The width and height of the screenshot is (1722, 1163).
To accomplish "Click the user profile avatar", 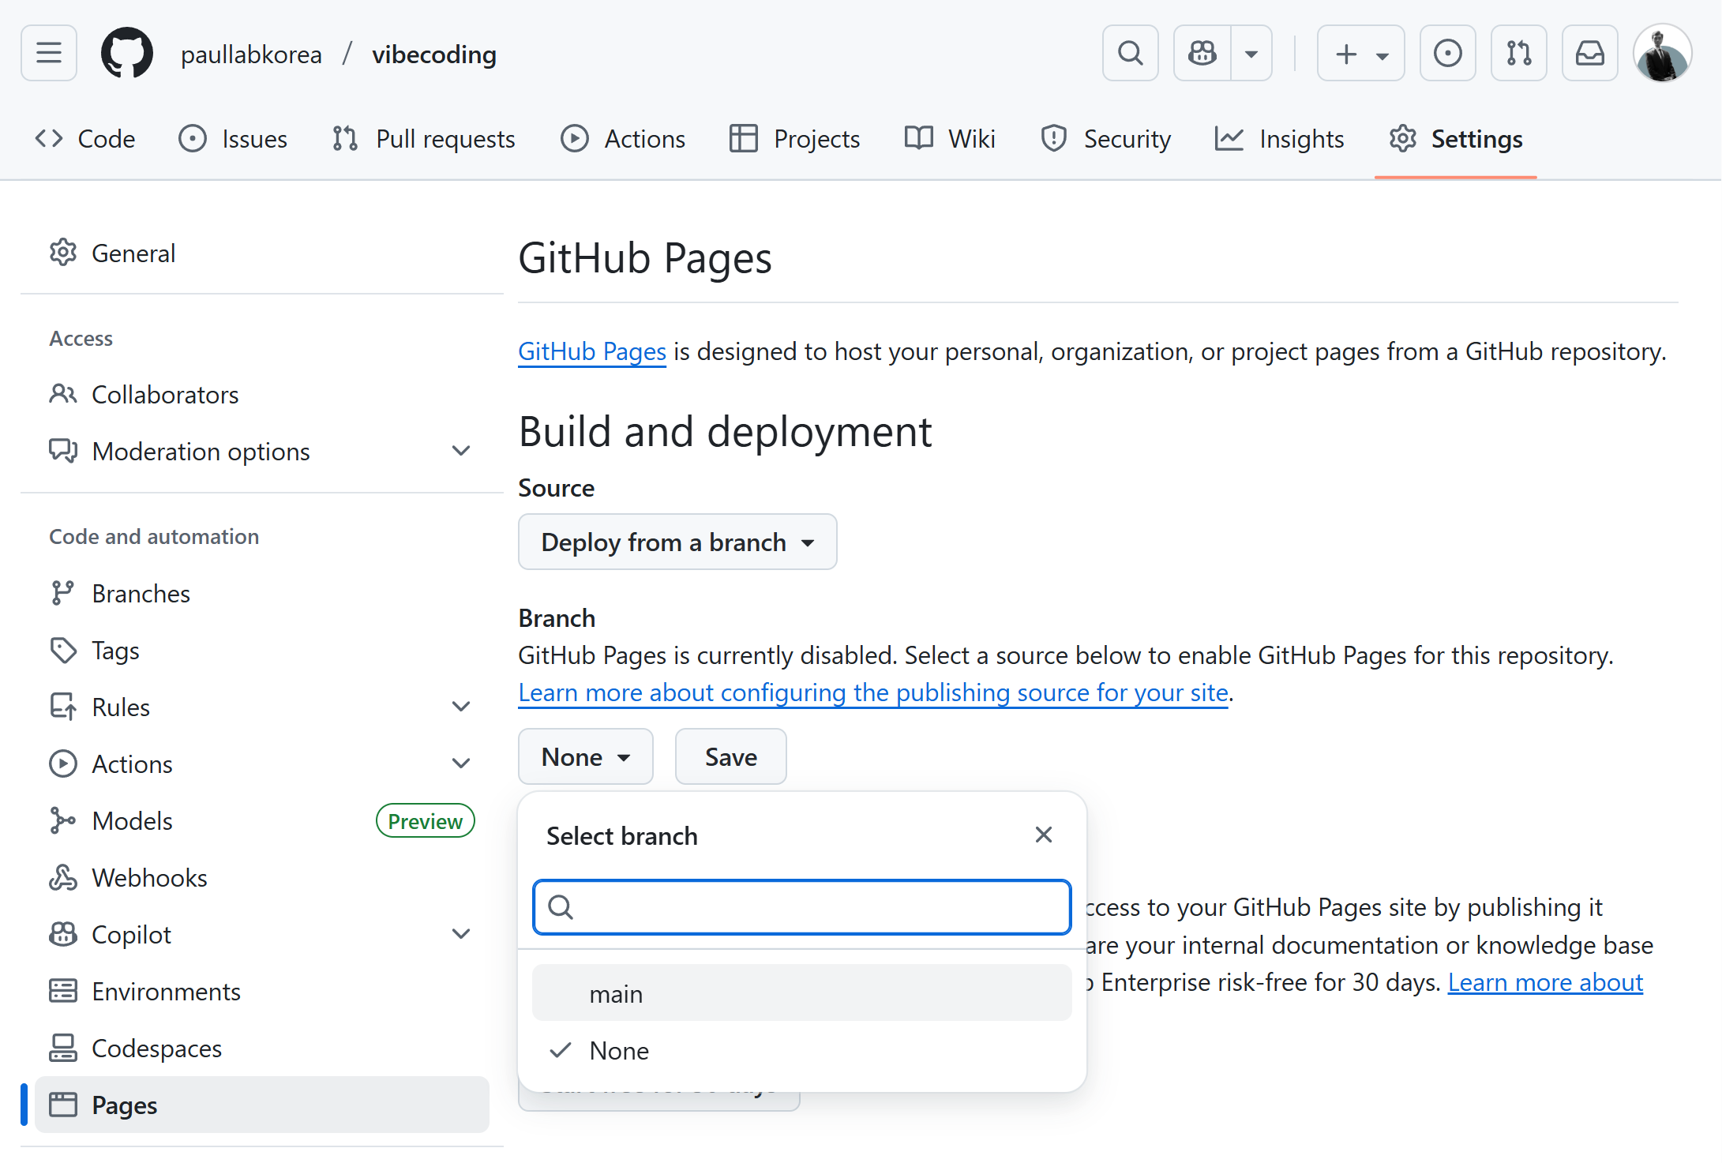I will tap(1662, 54).
